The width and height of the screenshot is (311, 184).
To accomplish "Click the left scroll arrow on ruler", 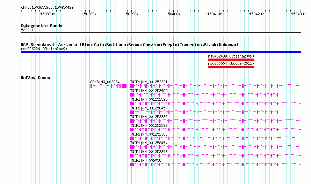I will [22, 11].
